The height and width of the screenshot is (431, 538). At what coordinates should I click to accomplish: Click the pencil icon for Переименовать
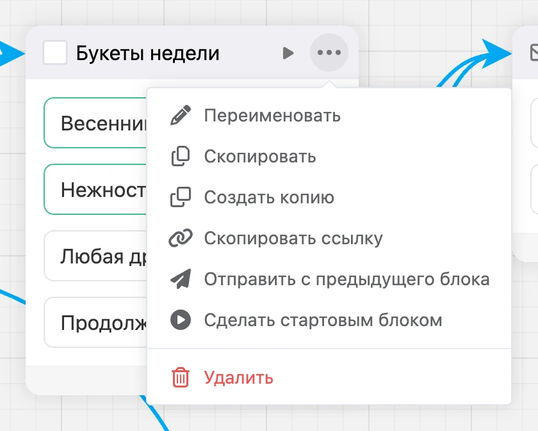181,115
